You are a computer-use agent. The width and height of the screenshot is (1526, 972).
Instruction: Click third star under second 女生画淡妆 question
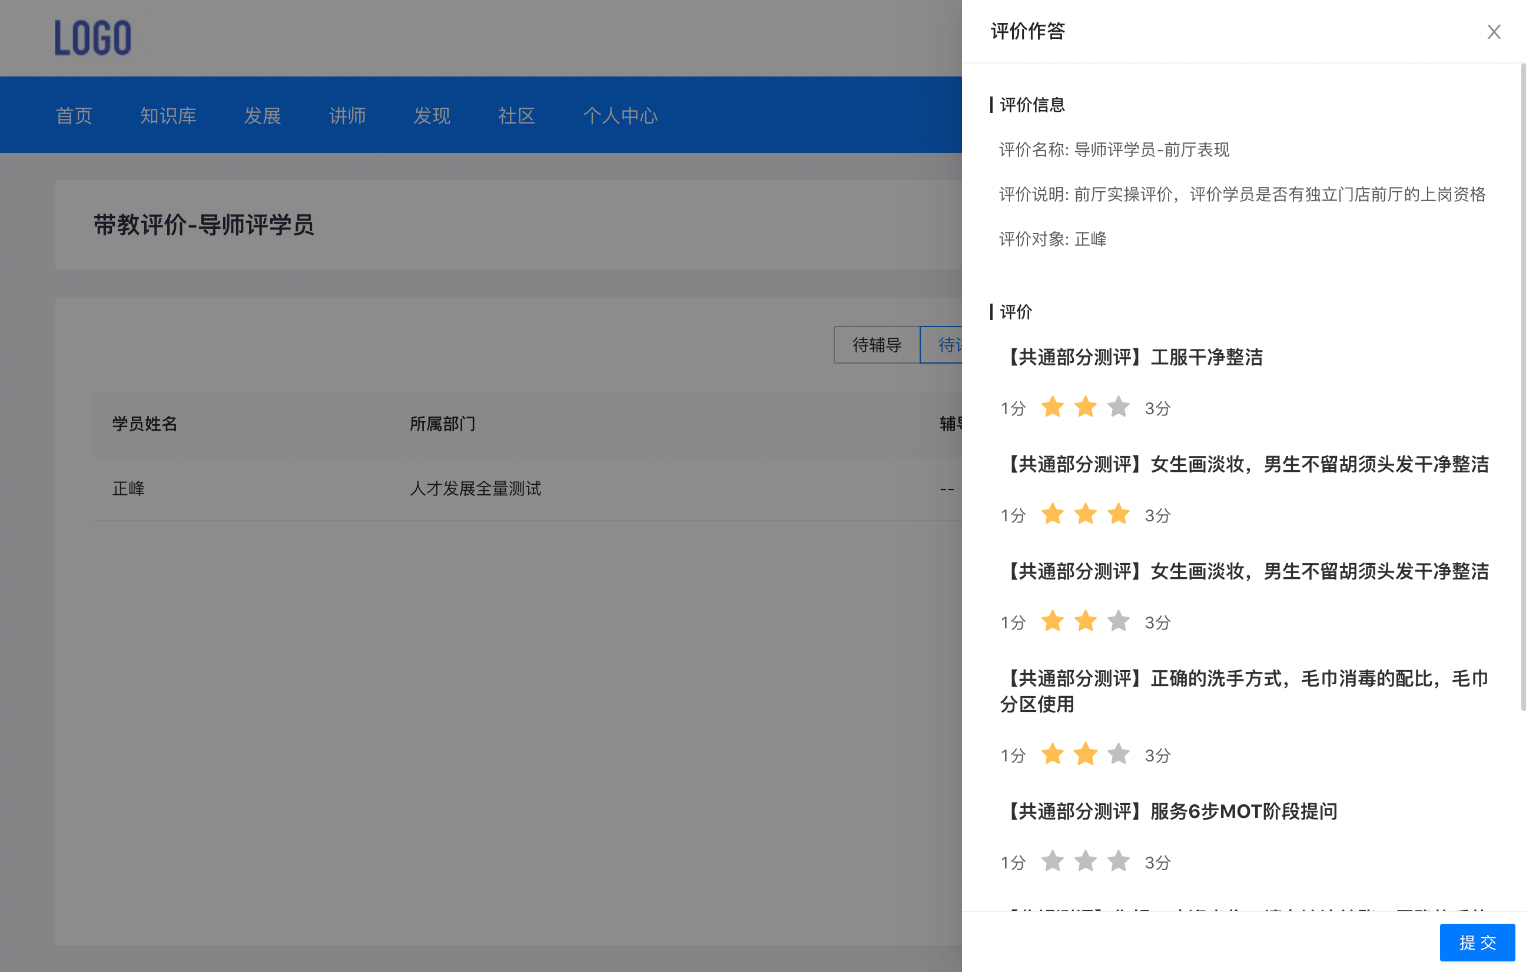tap(1118, 621)
